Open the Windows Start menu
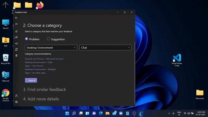Viewport: 208px width, 117px height. tap(67, 113)
